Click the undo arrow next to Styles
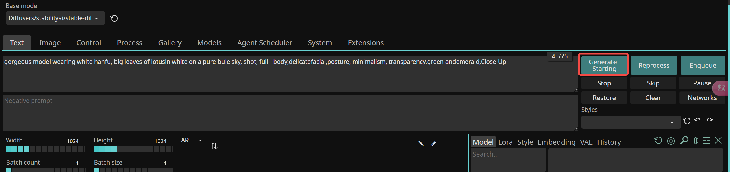This screenshot has width=730, height=172. (x=698, y=120)
